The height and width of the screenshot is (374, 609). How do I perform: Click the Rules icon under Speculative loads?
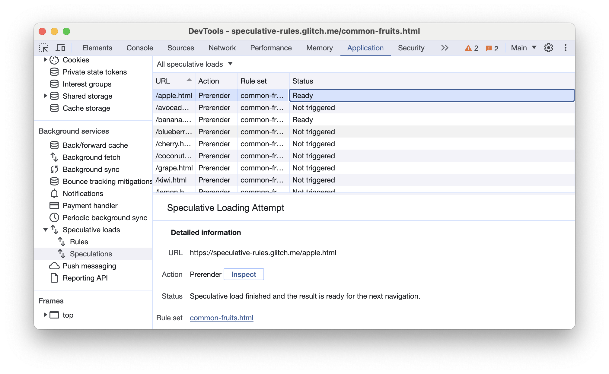point(62,242)
